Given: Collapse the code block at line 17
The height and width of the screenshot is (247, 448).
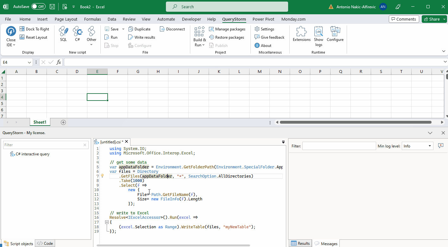Looking at the screenshot, I should coord(107,222).
